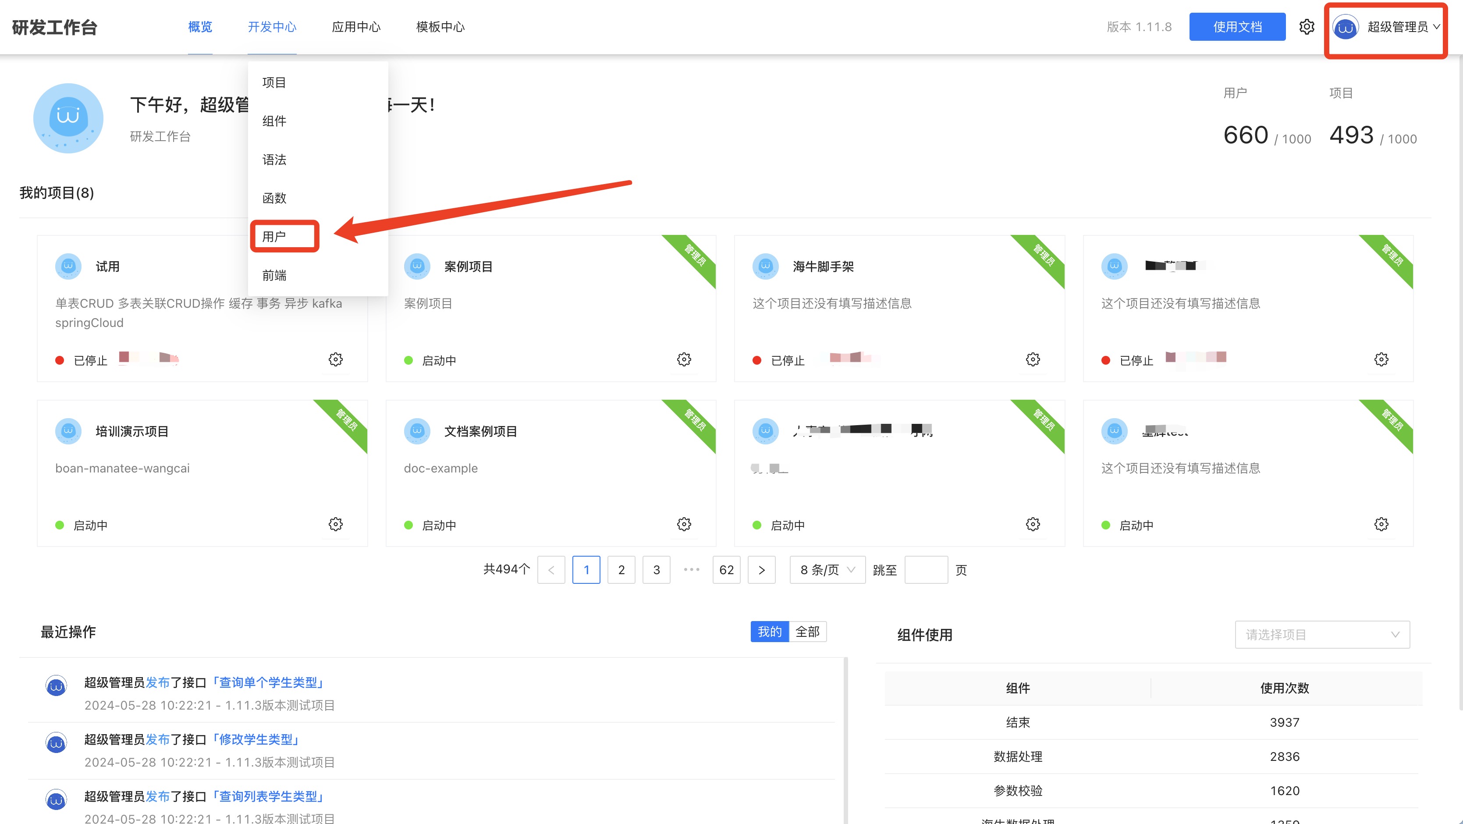
Task: Click the 研发工作台 logo title
Action: 54,27
